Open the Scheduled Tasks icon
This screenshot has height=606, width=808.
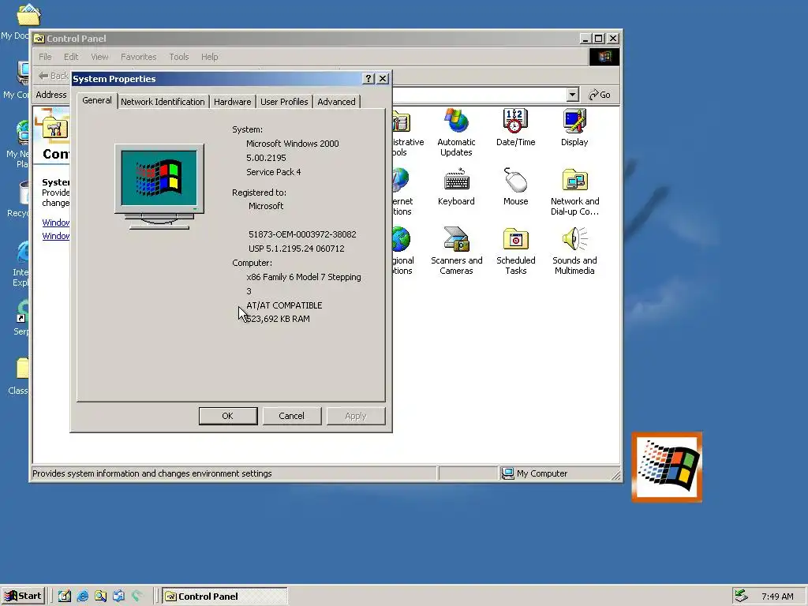[515, 250]
